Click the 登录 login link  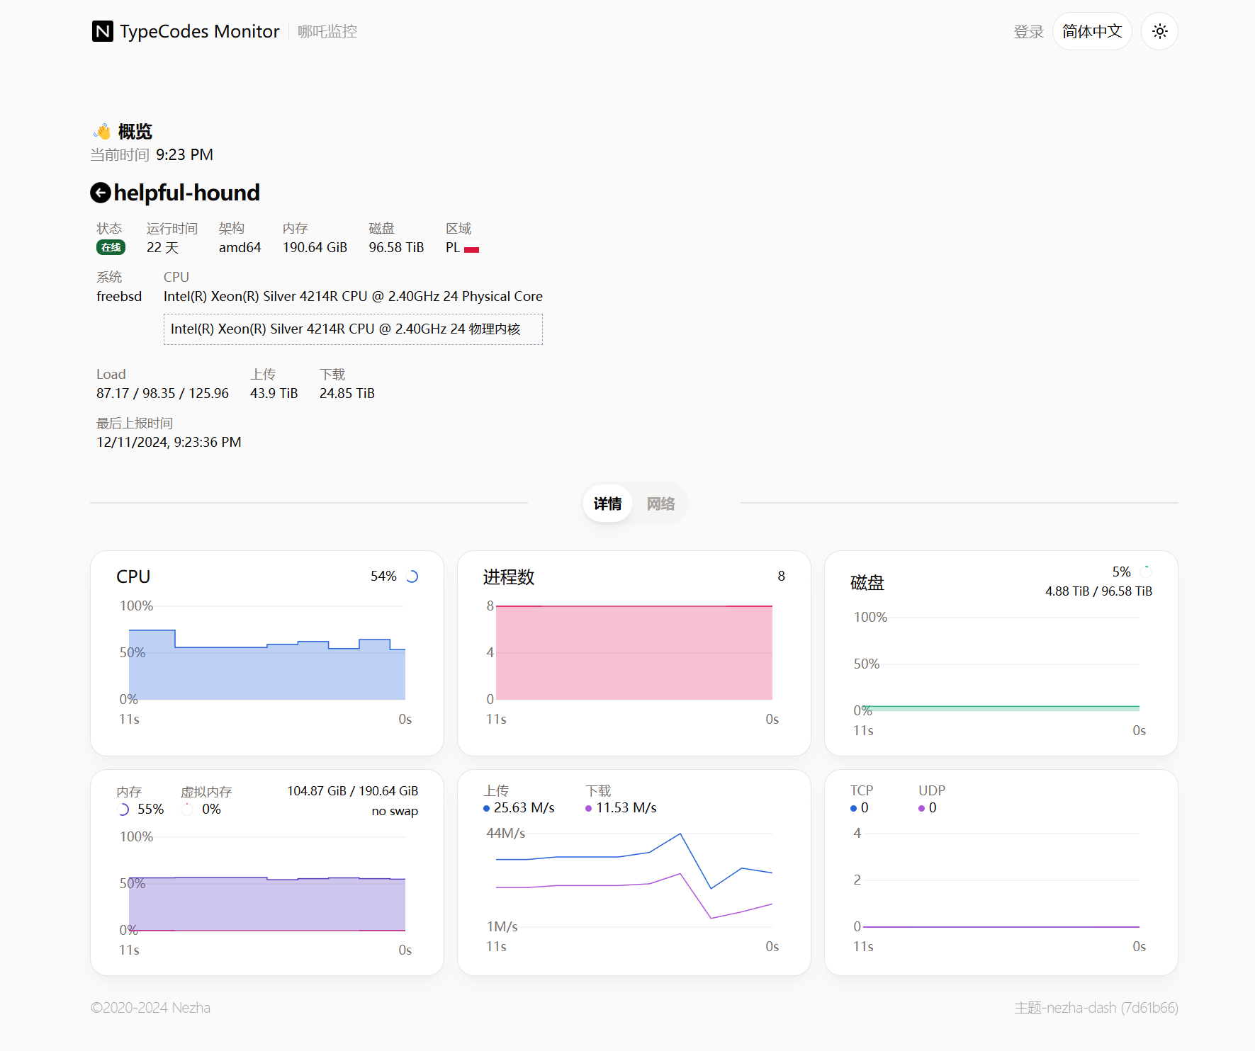click(1028, 31)
